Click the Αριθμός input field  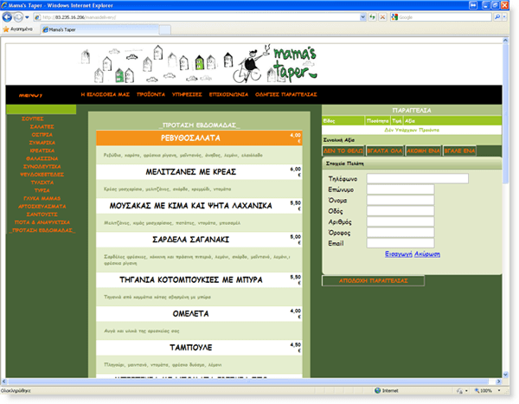[400, 221]
